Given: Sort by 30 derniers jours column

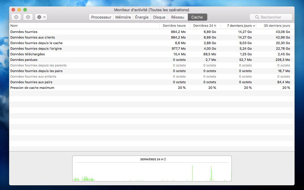Looking at the screenshot, I should [277, 26].
